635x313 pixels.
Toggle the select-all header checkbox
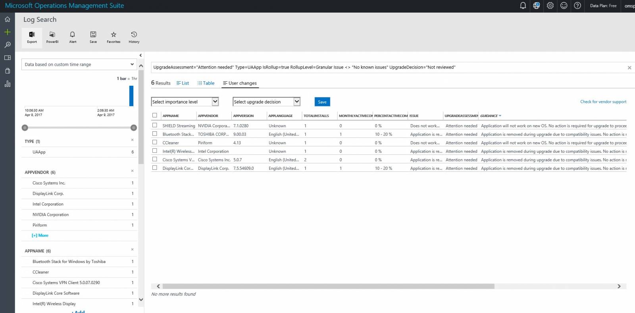pyautogui.click(x=155, y=115)
